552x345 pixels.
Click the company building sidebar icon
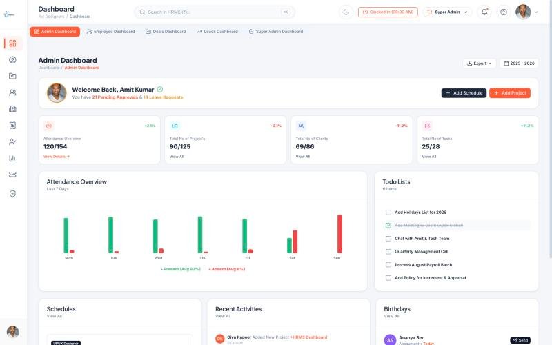click(x=12, y=109)
